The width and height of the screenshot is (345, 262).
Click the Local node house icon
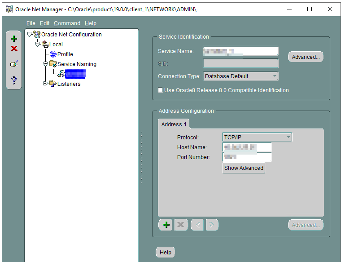click(x=45, y=44)
